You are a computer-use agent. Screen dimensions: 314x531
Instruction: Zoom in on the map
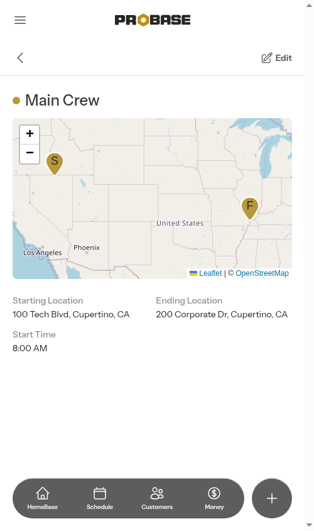click(x=30, y=134)
